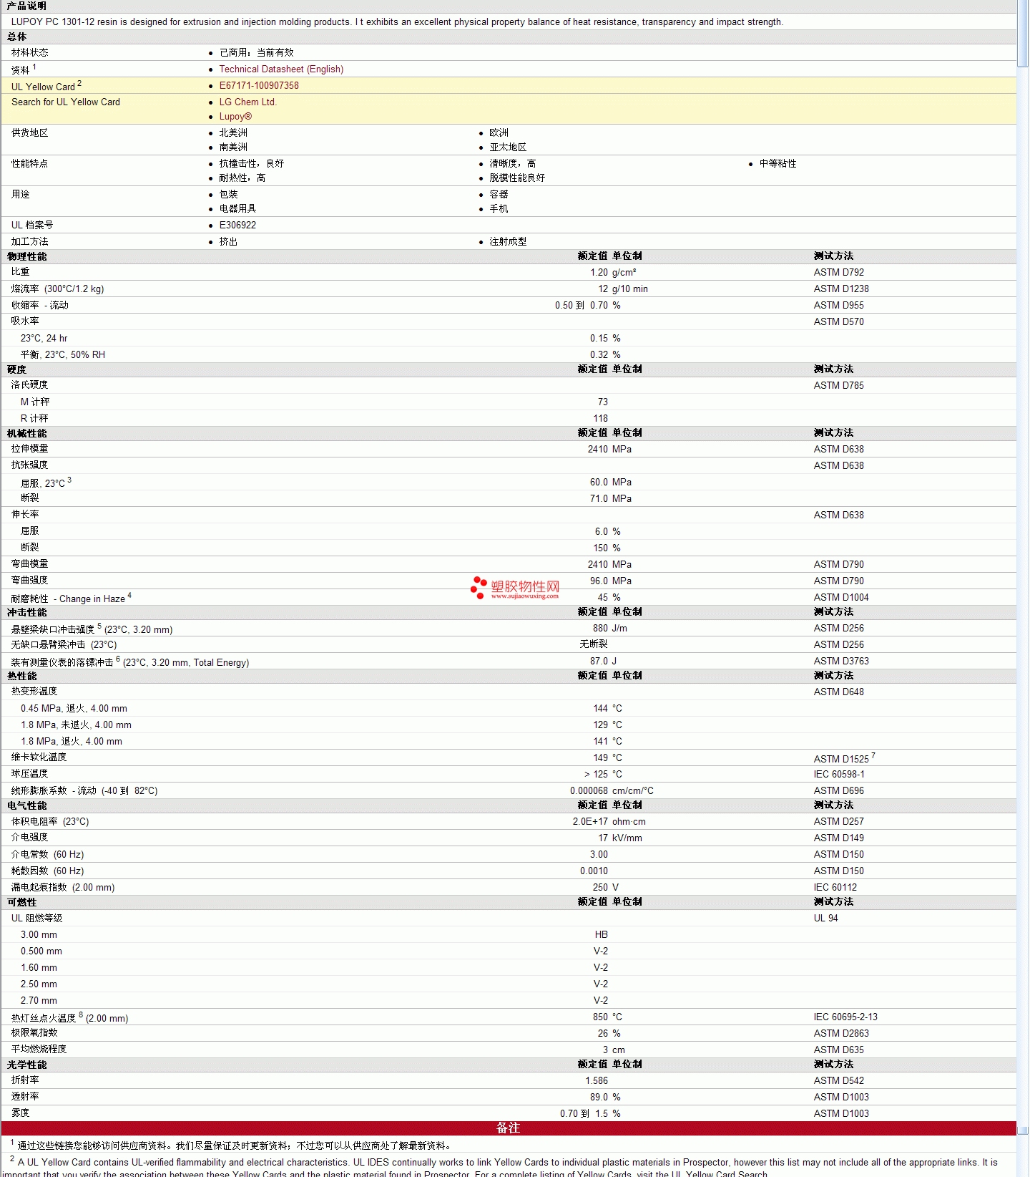The height and width of the screenshot is (1177, 1030).
Task: Click the 洛氏硬度 row label
Action: pos(29,385)
